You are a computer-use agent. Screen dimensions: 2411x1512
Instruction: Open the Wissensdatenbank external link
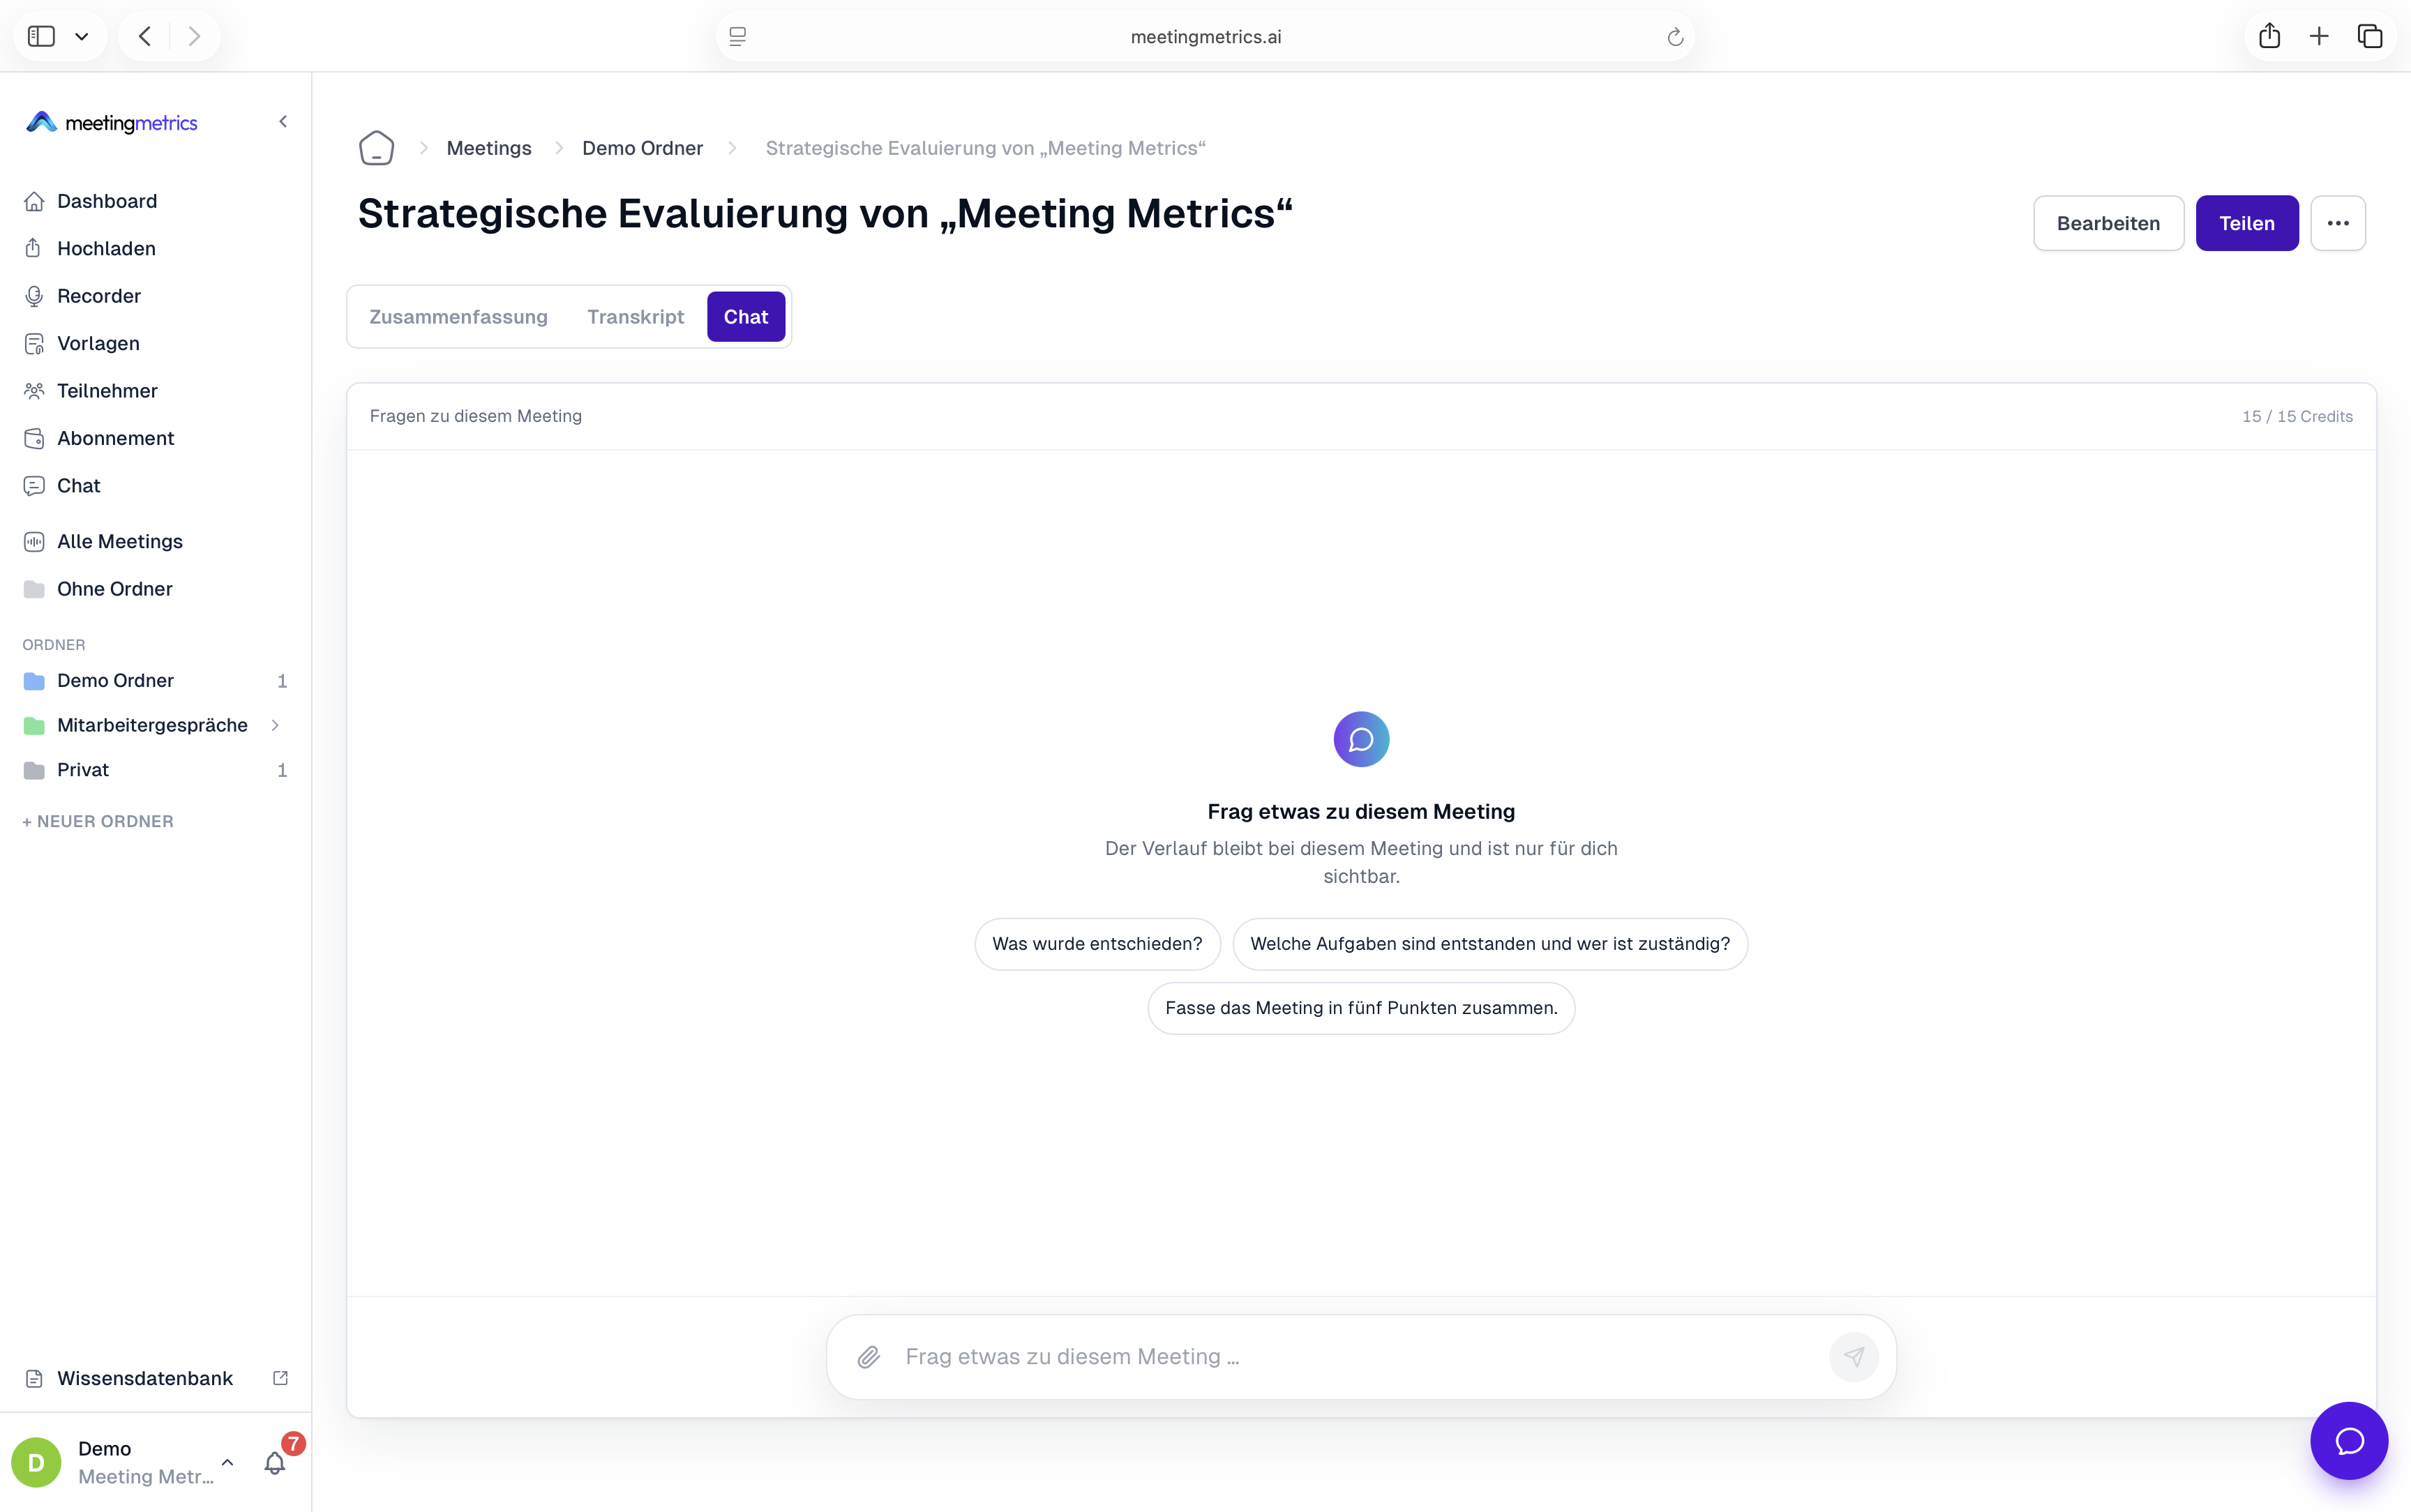click(155, 1378)
